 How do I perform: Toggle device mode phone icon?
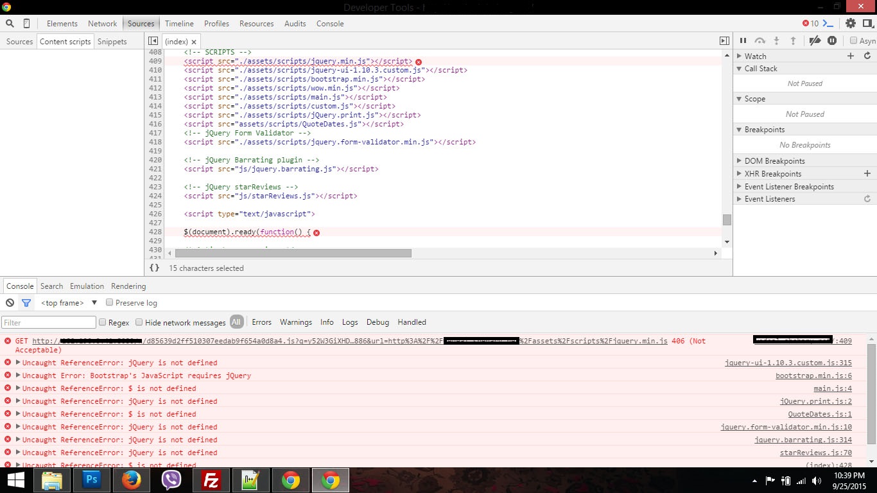pos(26,24)
